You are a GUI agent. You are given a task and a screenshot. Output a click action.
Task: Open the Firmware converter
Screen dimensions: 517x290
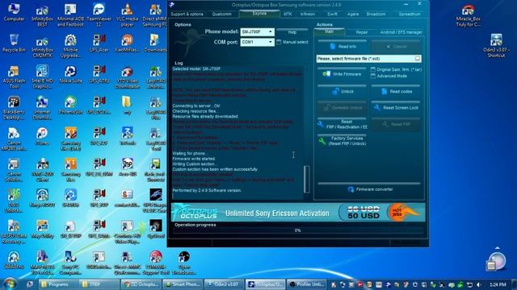click(x=369, y=189)
